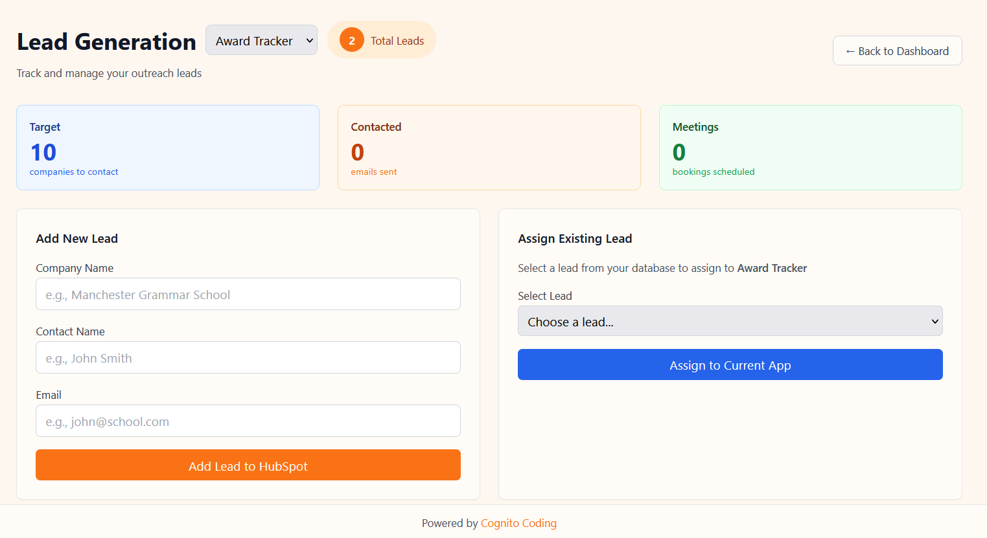Click the Select Lead field label

click(544, 296)
